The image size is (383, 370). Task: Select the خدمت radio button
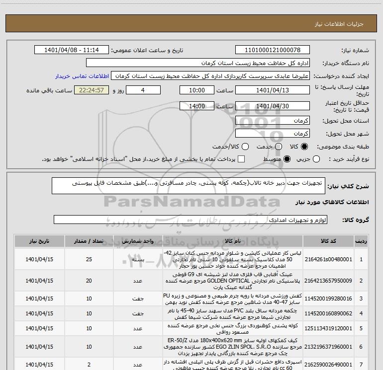(x=279, y=147)
